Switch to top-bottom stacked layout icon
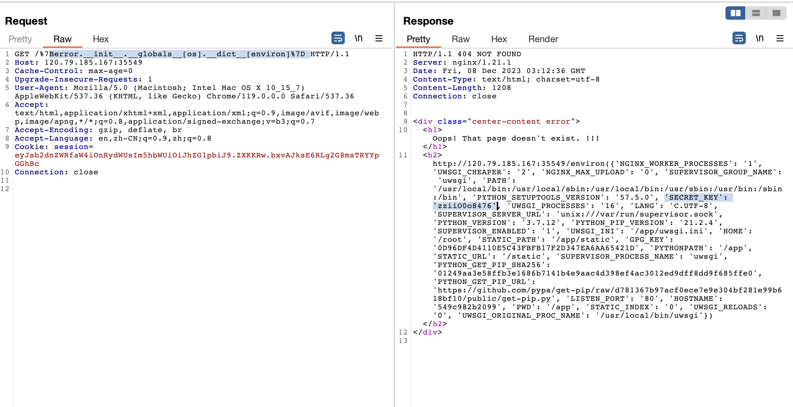 (x=756, y=13)
